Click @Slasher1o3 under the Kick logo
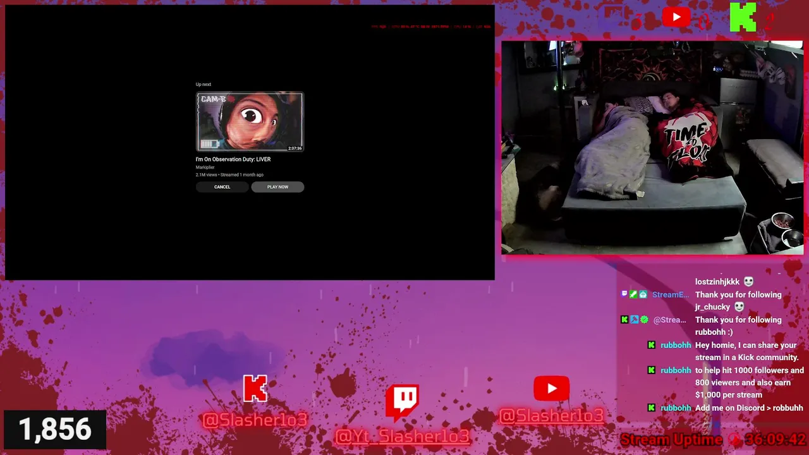This screenshot has width=809, height=455. [x=255, y=419]
